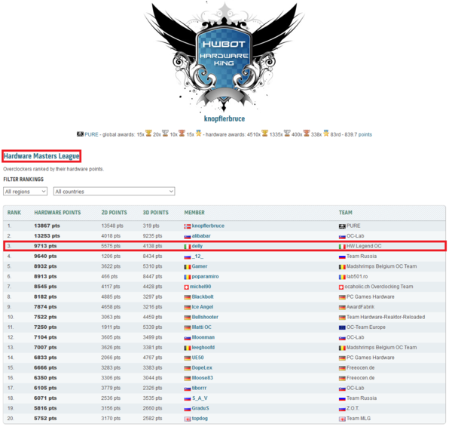The height and width of the screenshot is (427, 452).
Task: Open team Team MLG
Action: [x=359, y=419]
